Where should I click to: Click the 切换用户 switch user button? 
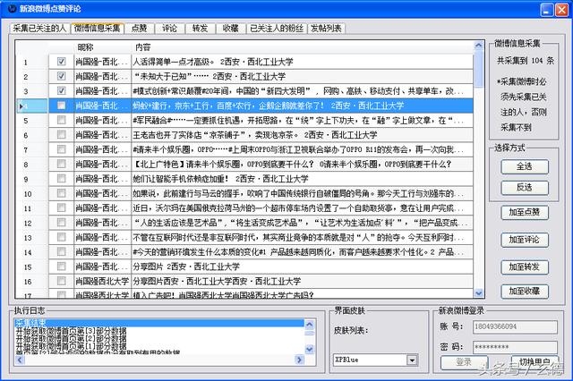(x=535, y=362)
